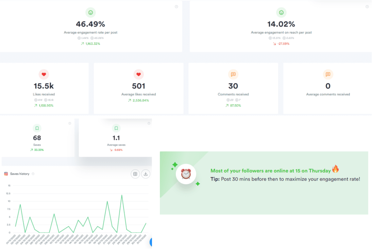Click the smiley icon above 46.49%
The height and width of the screenshot is (249, 372).
coord(91,12)
